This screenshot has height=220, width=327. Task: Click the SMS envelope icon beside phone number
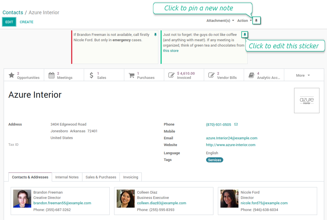(236, 124)
